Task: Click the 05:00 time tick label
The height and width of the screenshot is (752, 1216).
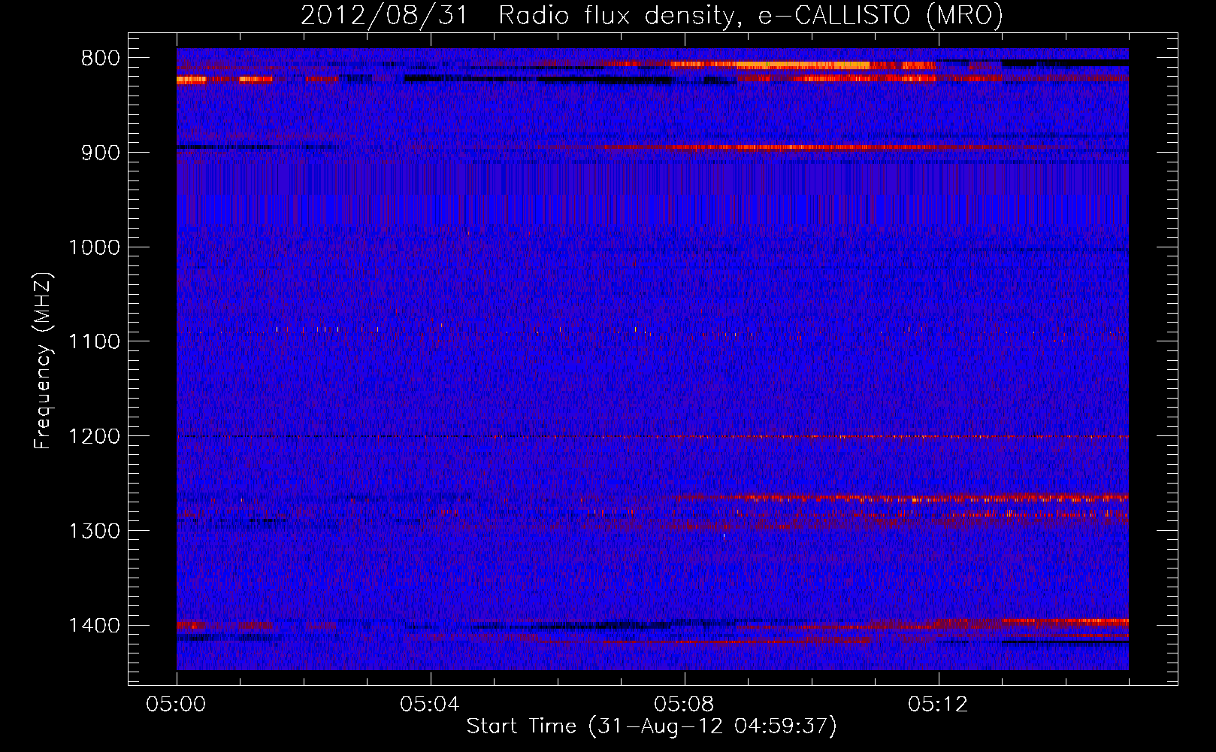Action: tap(176, 705)
